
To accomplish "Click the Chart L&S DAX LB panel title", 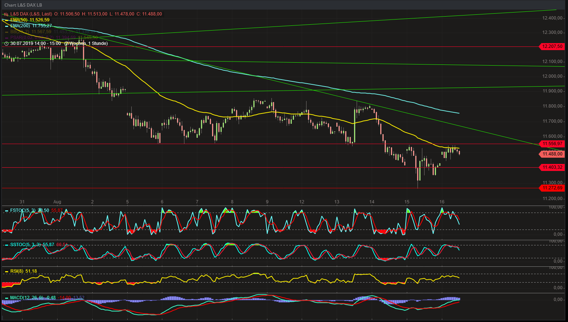I will (x=23, y=5).
